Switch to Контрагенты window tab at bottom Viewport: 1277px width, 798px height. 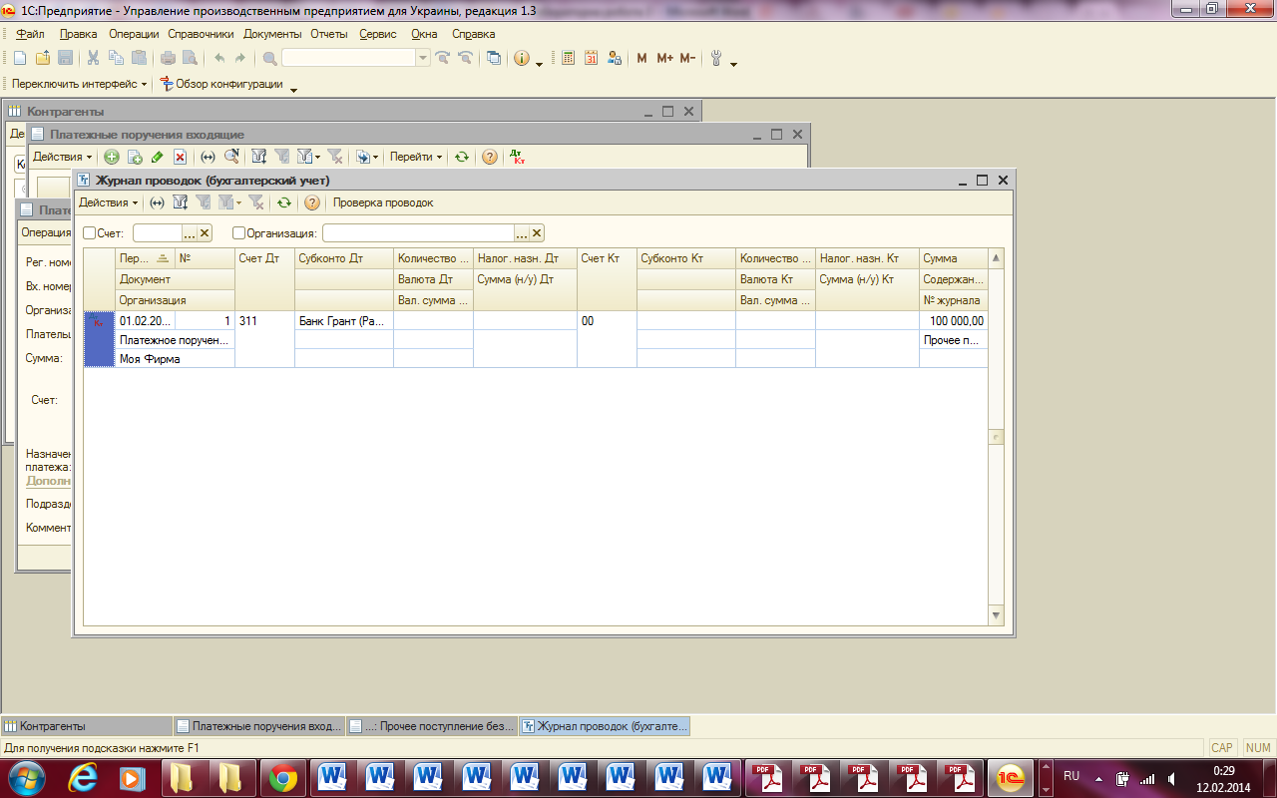pos(87,726)
